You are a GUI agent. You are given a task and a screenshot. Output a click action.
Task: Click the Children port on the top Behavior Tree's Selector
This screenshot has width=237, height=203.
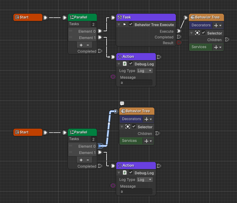(x=227, y=40)
